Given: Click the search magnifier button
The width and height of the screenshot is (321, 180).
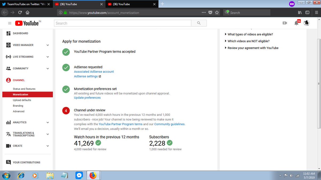Looking at the screenshot, I should coord(199,23).
